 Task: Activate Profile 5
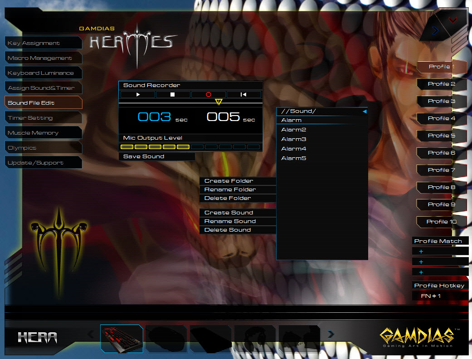click(x=442, y=136)
